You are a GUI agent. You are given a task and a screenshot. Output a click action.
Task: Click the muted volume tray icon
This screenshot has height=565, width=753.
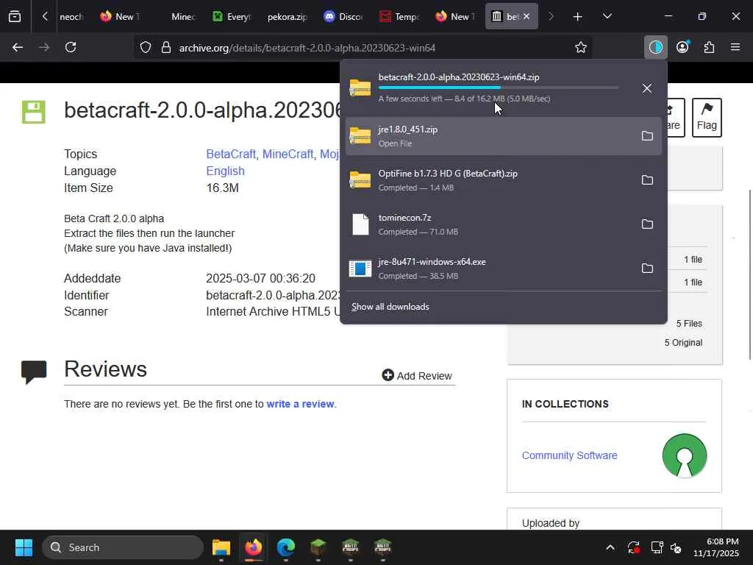pyautogui.click(x=676, y=547)
